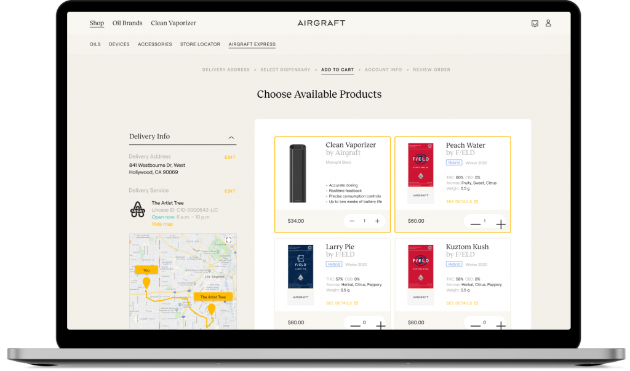Go to DEVICES category
The height and width of the screenshot is (371, 630).
coord(119,44)
